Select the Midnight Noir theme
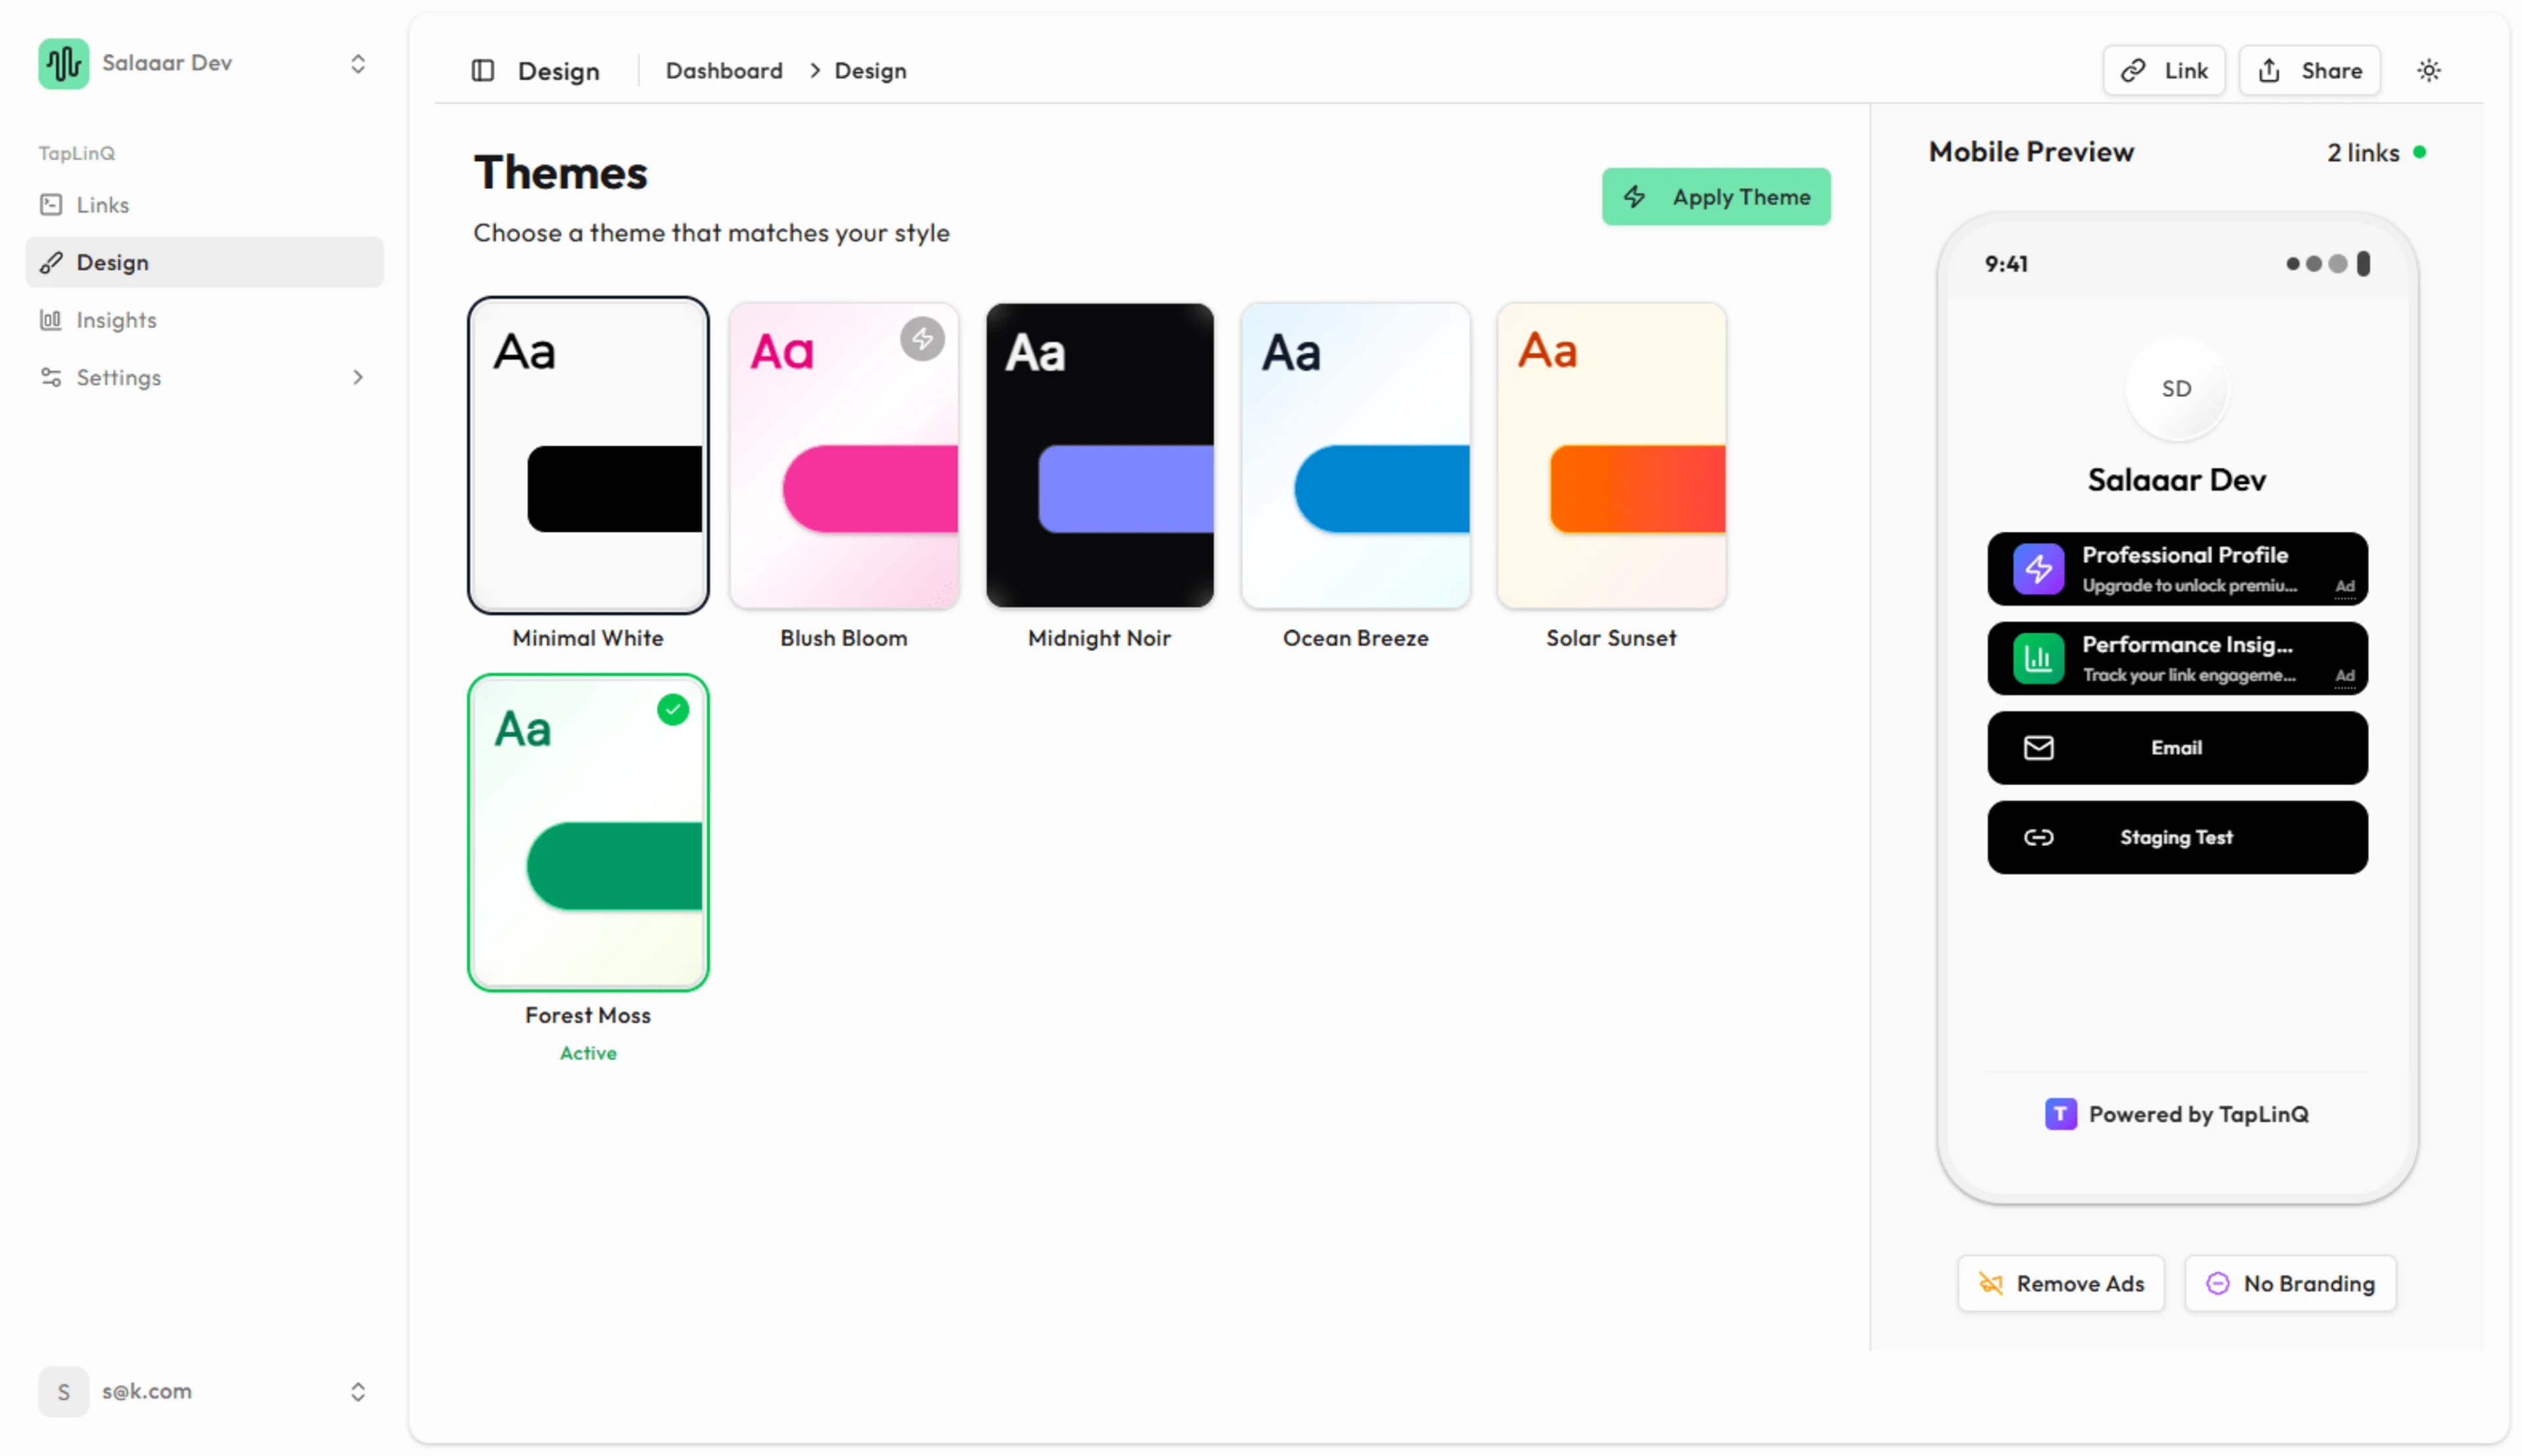The image size is (2522, 1456). point(1098,455)
